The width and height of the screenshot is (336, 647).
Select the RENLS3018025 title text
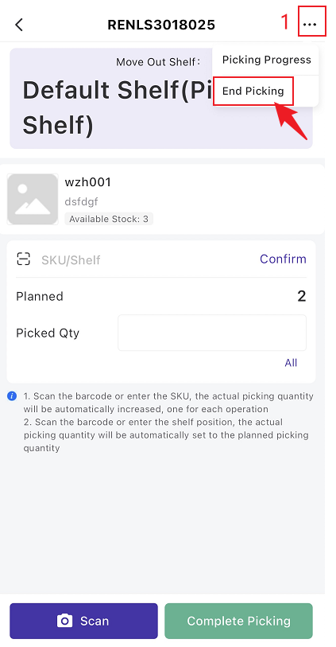click(x=161, y=25)
